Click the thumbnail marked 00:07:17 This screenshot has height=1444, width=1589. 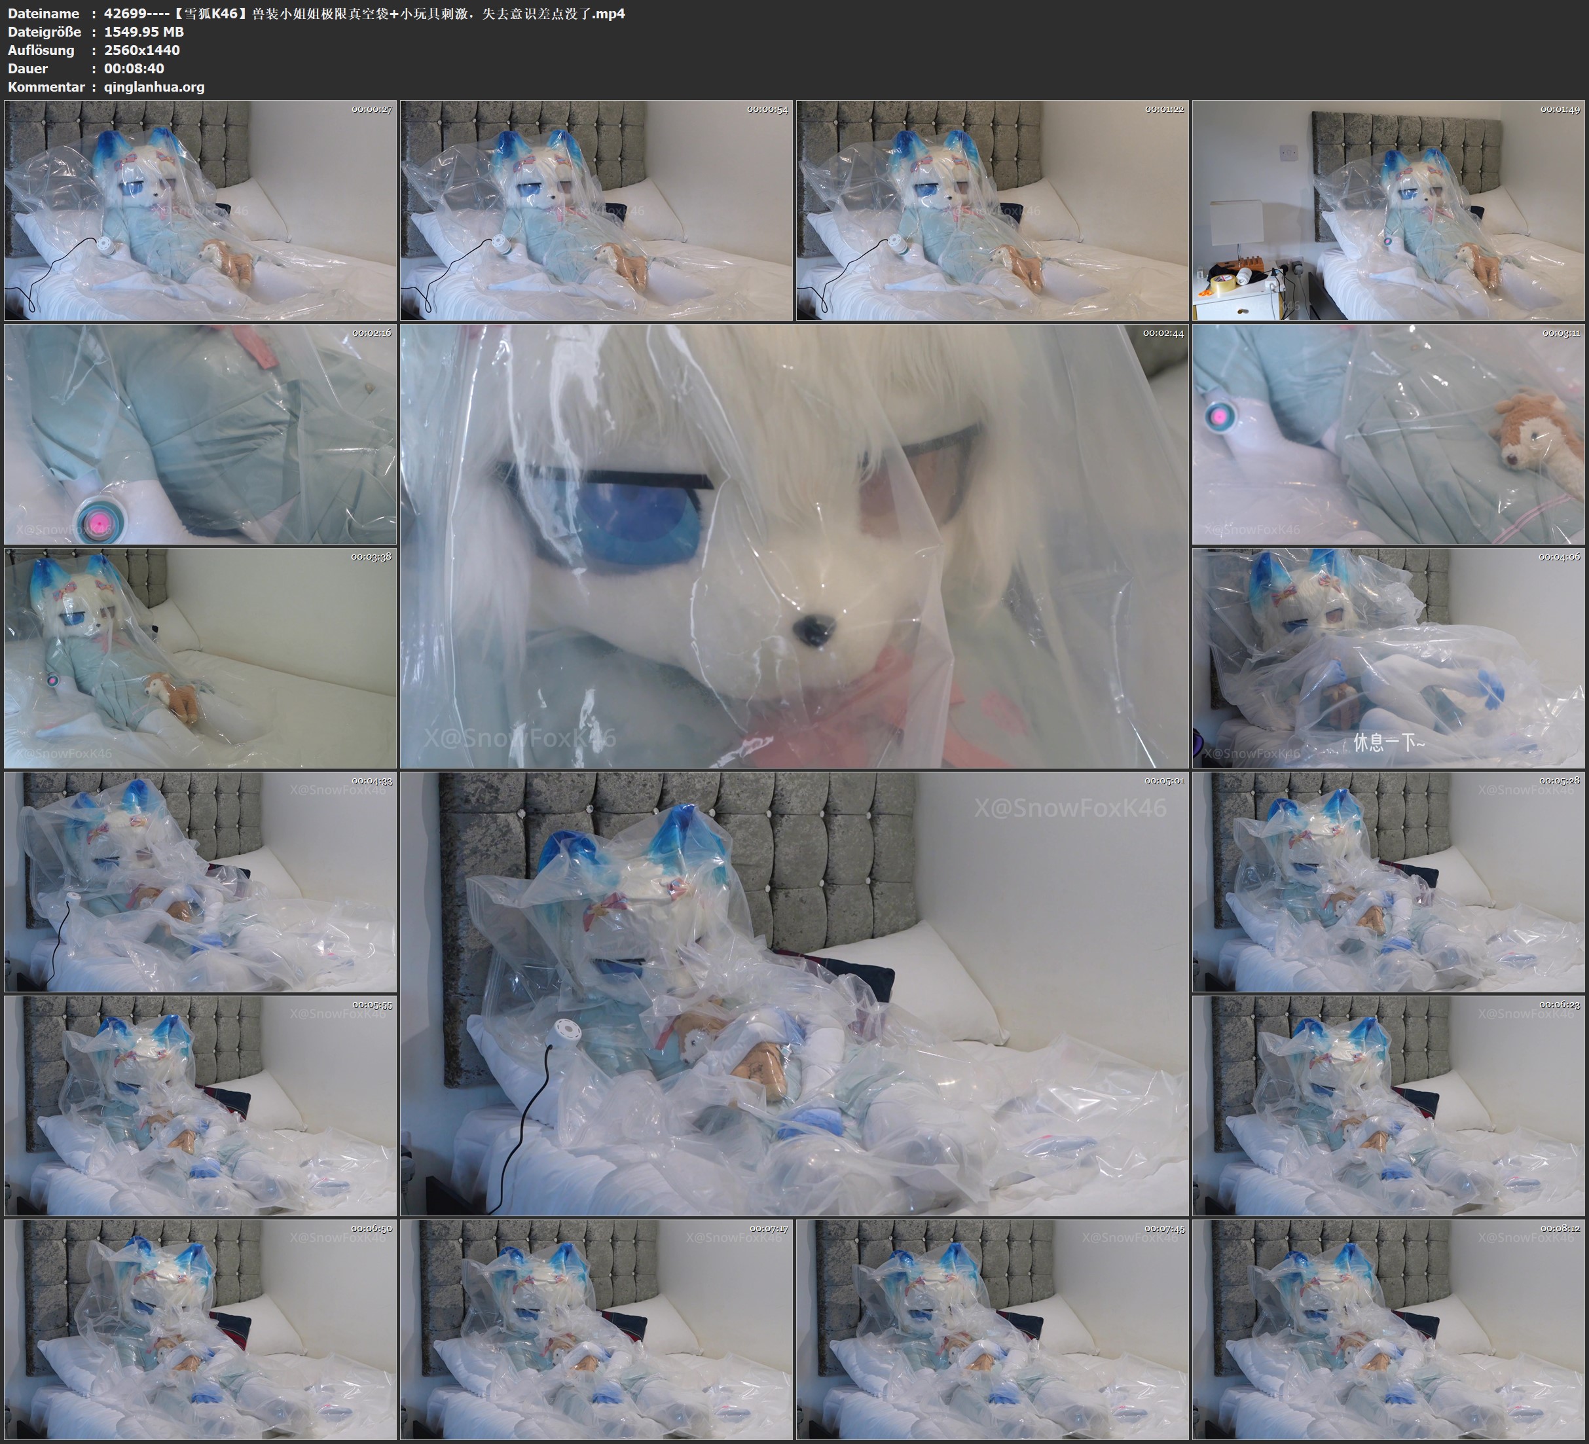pos(596,1329)
